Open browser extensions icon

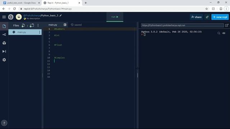click(x=213, y=9)
